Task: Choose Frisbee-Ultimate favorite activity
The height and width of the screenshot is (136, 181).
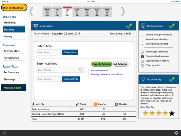Action: point(99,70)
